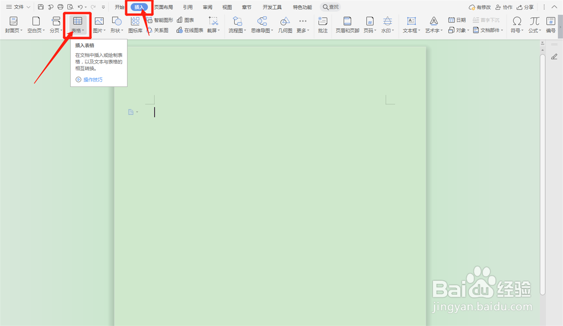The height and width of the screenshot is (326, 563).
Task: Click the Redo arrow icon
Action: point(93,7)
